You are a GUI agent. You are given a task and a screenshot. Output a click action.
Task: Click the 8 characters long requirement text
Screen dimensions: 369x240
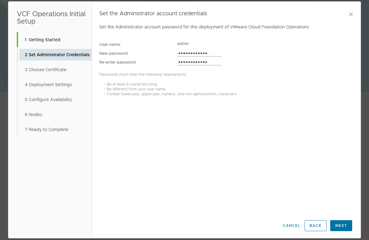[132, 84]
